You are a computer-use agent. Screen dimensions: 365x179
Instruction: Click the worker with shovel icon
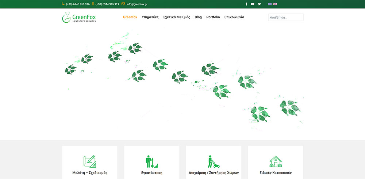click(x=151, y=161)
